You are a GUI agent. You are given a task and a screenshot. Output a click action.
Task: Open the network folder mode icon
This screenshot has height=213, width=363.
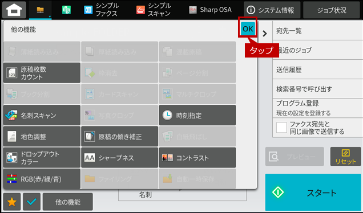pos(41,10)
